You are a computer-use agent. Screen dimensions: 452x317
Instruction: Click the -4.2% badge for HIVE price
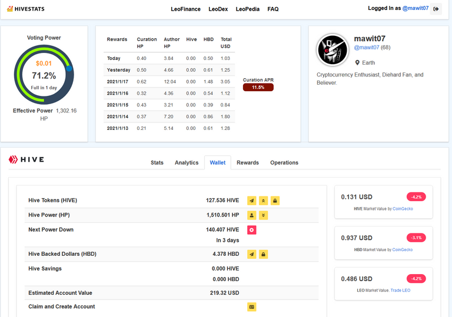pos(416,197)
